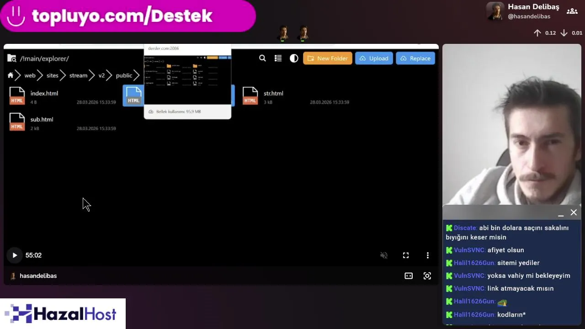The width and height of the screenshot is (585, 329).
Task: Select the sub.html file icon
Action: (17, 122)
